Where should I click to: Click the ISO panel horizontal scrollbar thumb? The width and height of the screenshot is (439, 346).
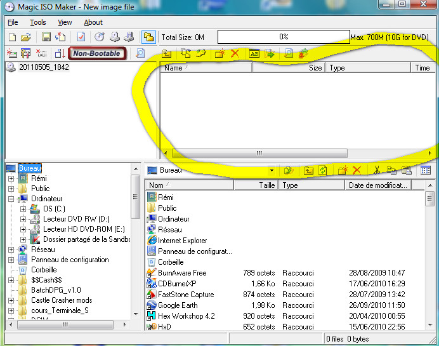point(259,153)
